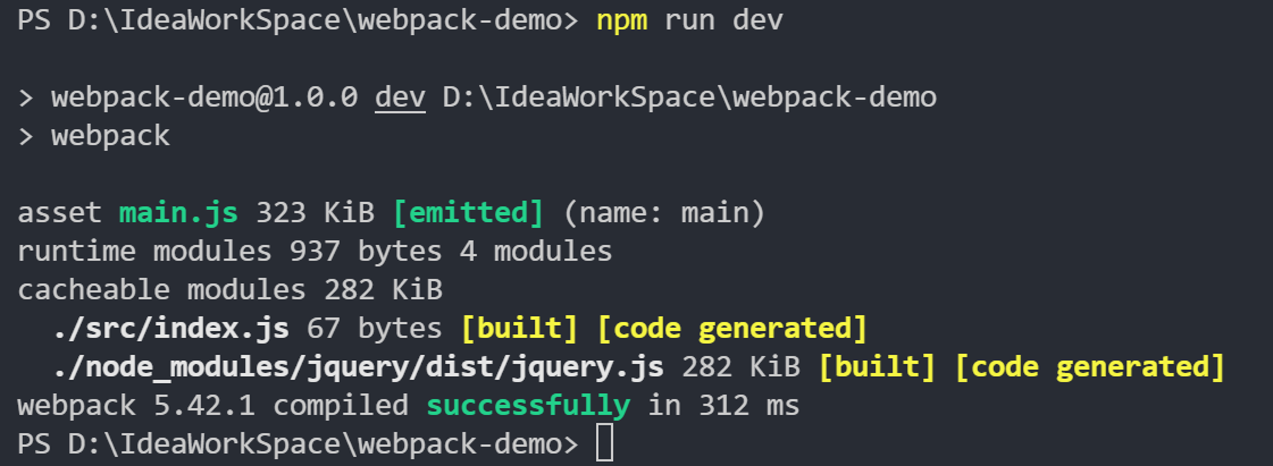Click '[built]' label on index.js row
The height and width of the screenshot is (466, 1273).
coord(519,329)
